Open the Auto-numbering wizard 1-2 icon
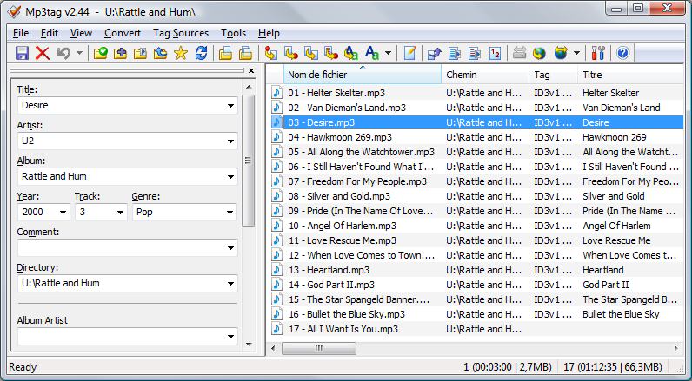Screen dimensions: 692x381 (496, 53)
